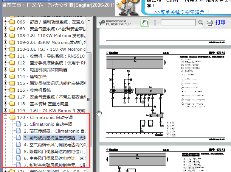Viewport: 231px width, 172px height.
Task: Open item 5. 除霜风门伺服马达内的电位计
Action: [x=54, y=152]
